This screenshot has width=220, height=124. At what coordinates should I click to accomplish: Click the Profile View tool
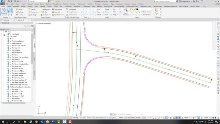click(x=71, y=9)
